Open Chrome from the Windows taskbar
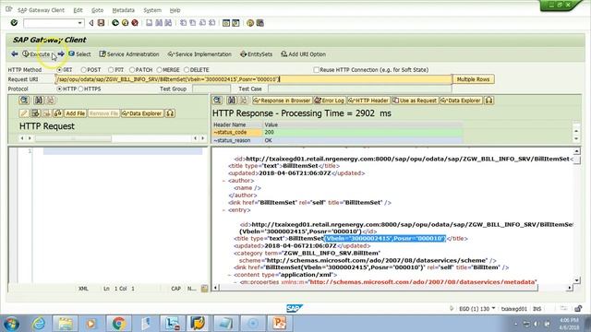 coord(119,324)
